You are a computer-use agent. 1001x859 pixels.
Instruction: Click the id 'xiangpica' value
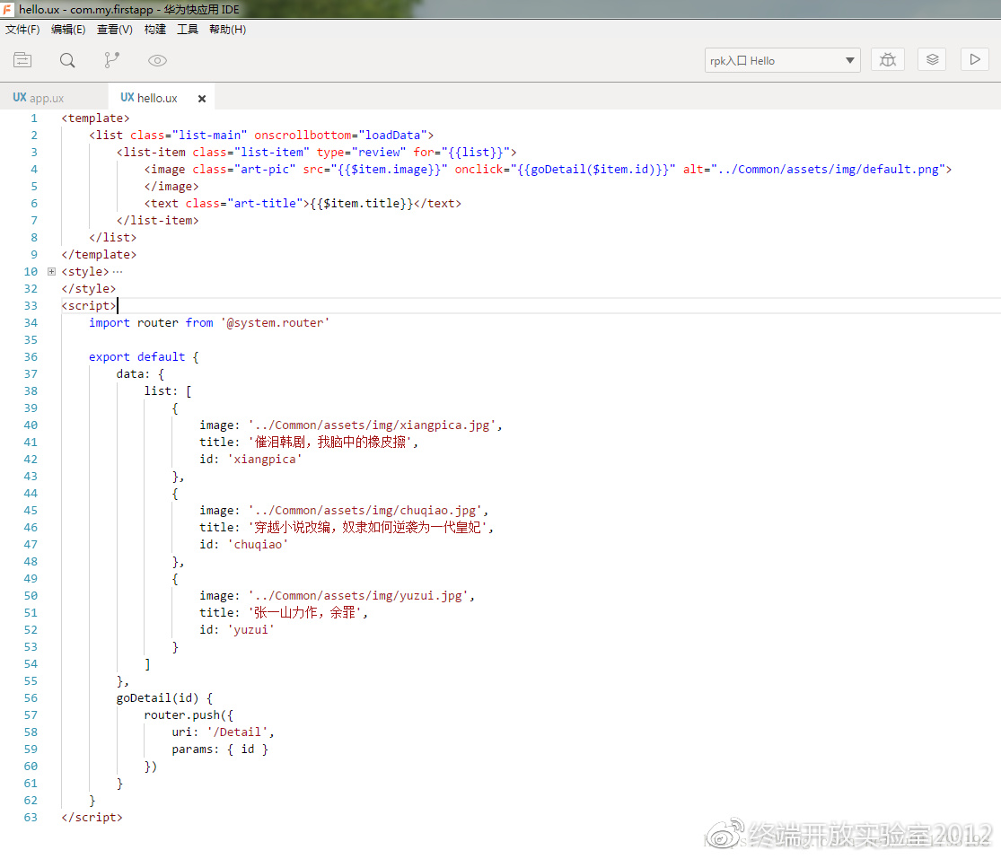tap(264, 459)
